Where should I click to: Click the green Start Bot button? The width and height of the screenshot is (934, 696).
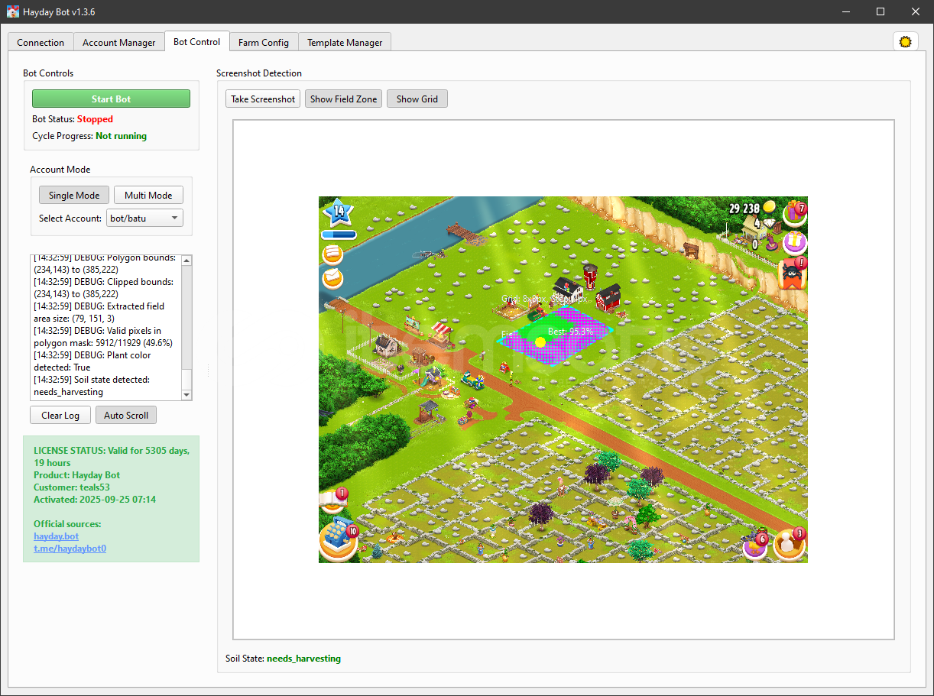click(111, 99)
